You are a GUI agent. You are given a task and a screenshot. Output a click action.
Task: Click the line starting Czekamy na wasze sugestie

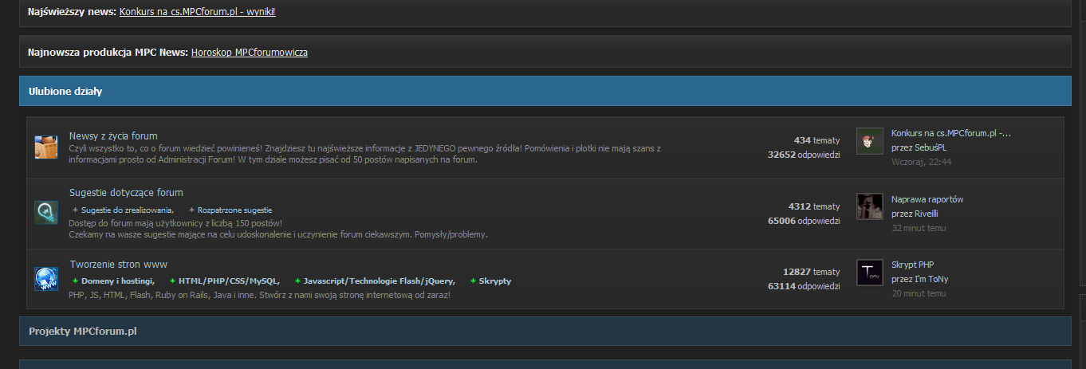point(278,235)
